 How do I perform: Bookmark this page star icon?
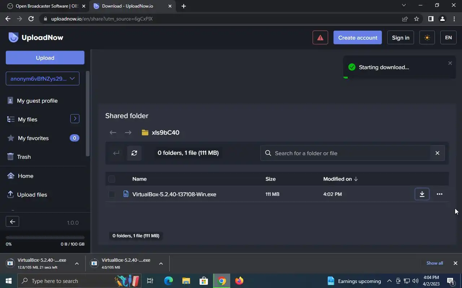pos(417,19)
